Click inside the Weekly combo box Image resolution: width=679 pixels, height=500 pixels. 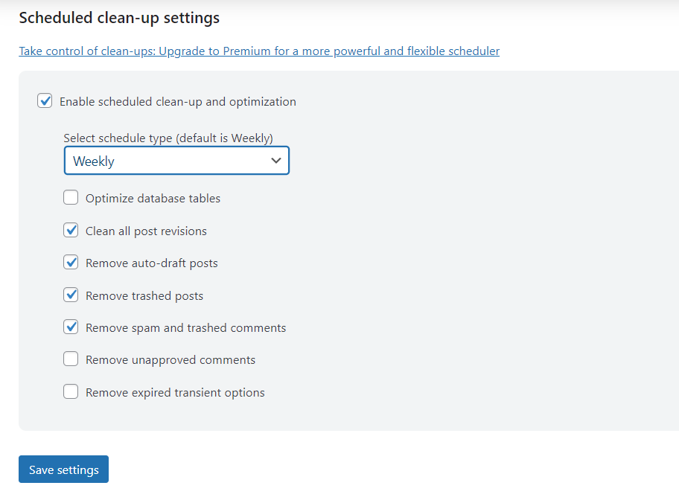point(149,161)
